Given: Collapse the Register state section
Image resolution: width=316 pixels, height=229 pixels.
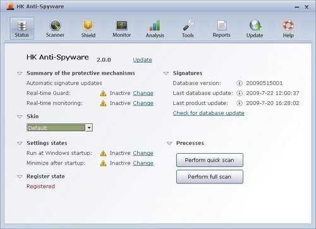Looking at the screenshot, I should click(20, 176).
